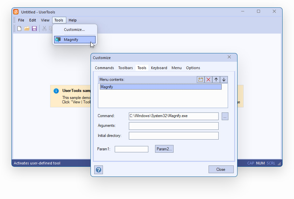Switch to the Keyboard tab
The width and height of the screenshot is (294, 199).
[x=159, y=68]
